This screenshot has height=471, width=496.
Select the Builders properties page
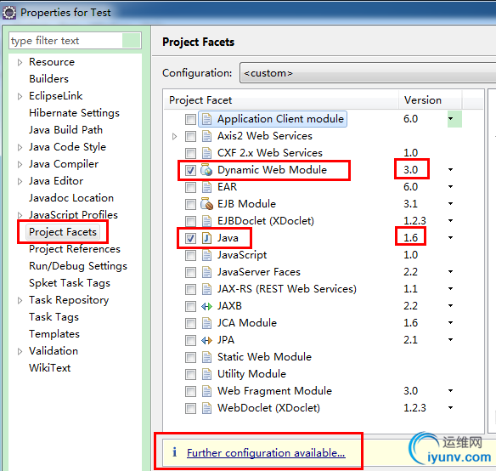[48, 79]
